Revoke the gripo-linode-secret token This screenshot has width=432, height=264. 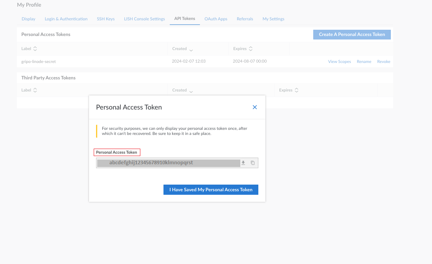coord(383,62)
